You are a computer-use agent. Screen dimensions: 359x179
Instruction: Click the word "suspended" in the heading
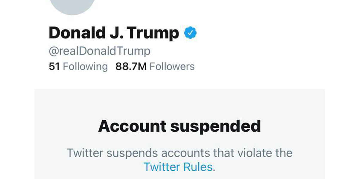[x=216, y=127]
